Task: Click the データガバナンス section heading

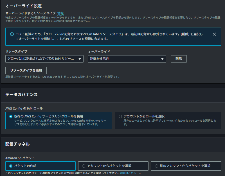Action: coord(21,95)
